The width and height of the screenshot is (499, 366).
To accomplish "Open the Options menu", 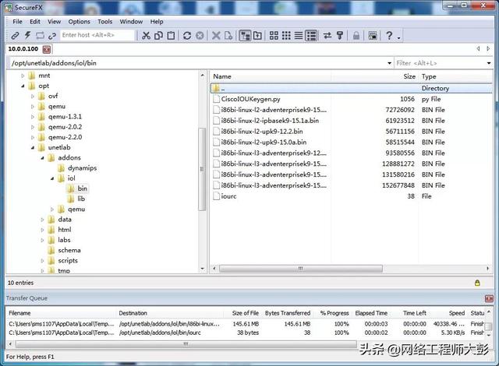I will coord(80,22).
